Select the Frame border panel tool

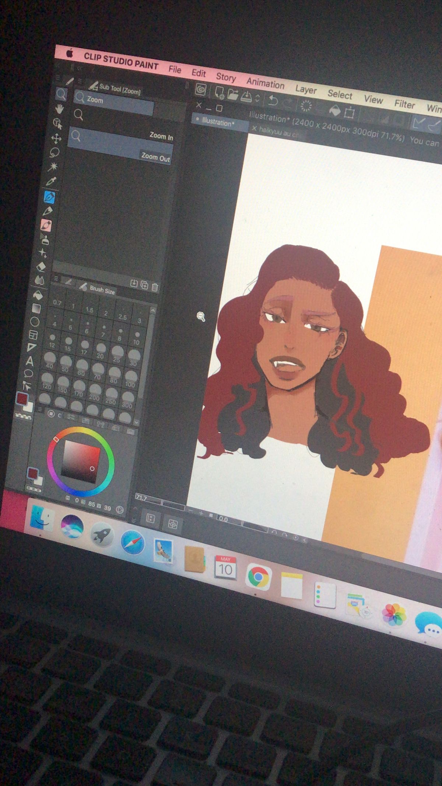(34, 335)
